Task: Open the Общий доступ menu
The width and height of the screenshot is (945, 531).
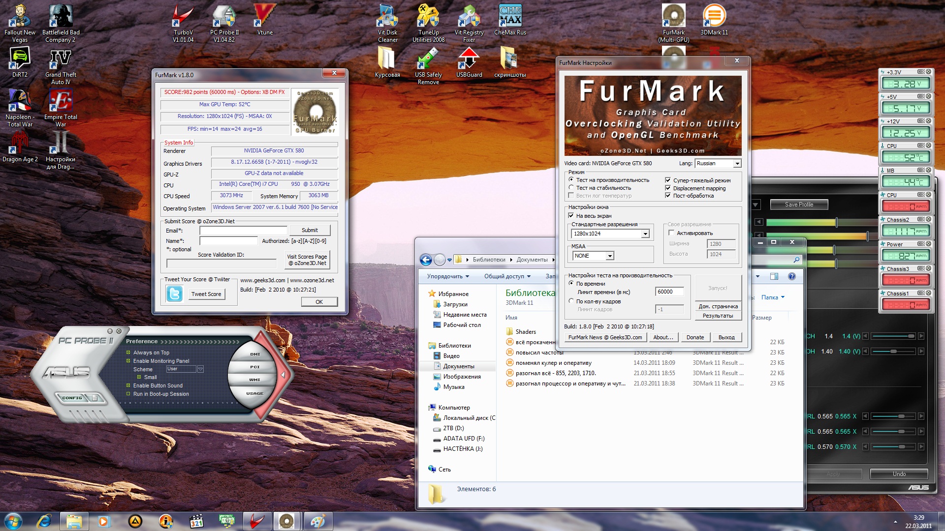Action: coord(507,276)
